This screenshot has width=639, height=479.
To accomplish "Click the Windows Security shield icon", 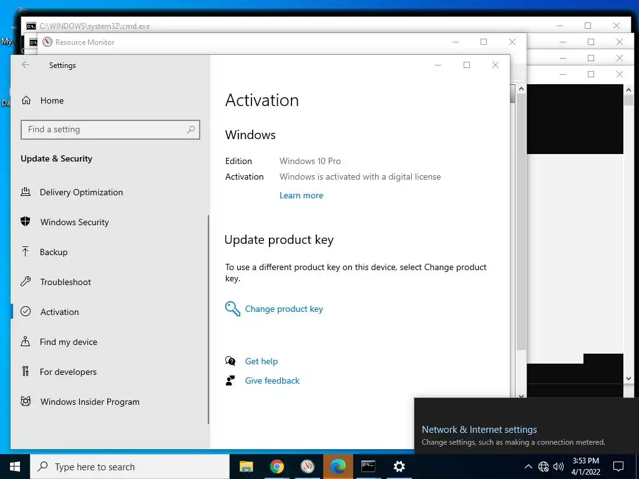I will click(26, 221).
